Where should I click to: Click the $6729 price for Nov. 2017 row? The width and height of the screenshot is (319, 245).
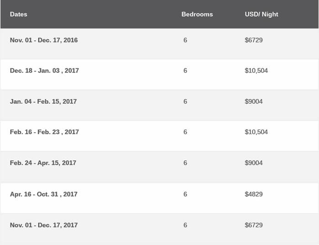coord(254,225)
